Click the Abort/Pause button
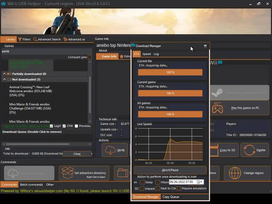The image size is (272, 204). (170, 170)
